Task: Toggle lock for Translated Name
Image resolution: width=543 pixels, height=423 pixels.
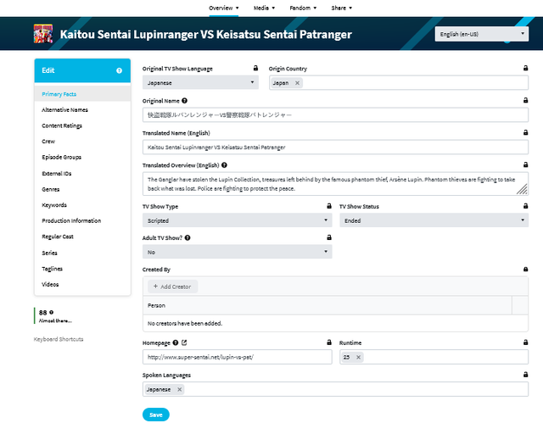Action: pyautogui.click(x=526, y=132)
